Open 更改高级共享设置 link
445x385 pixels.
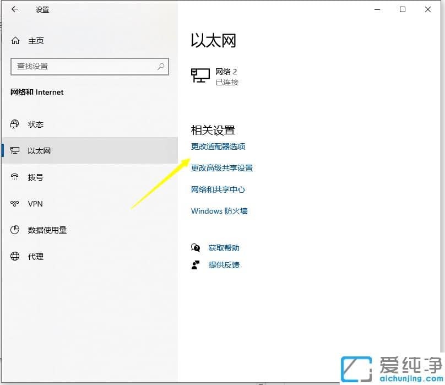click(x=223, y=168)
